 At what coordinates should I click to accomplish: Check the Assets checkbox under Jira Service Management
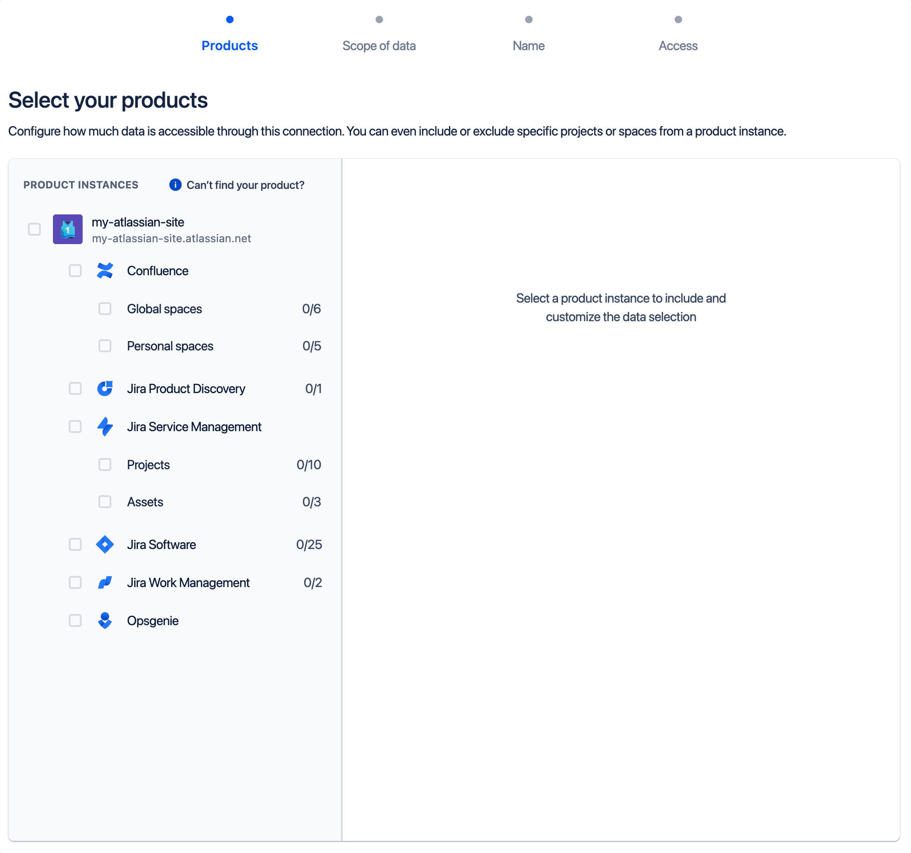coord(105,502)
